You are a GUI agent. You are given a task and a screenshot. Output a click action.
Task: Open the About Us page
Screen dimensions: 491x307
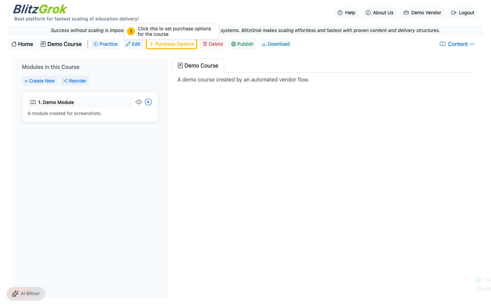tap(379, 13)
